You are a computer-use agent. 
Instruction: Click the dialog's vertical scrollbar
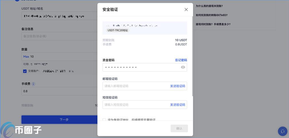[x=192, y=56]
